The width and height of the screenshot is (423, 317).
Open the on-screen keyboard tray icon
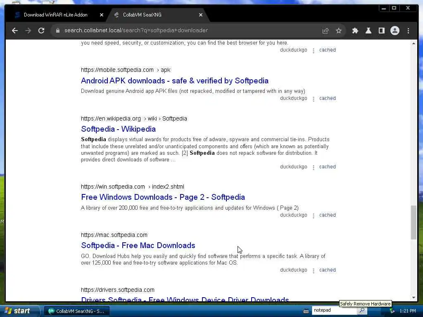coord(306,311)
